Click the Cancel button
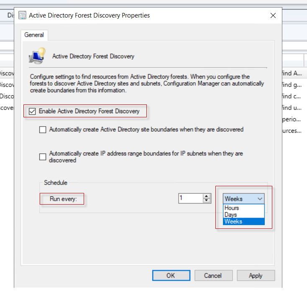Screen dimensions: 307x299 [213, 275]
